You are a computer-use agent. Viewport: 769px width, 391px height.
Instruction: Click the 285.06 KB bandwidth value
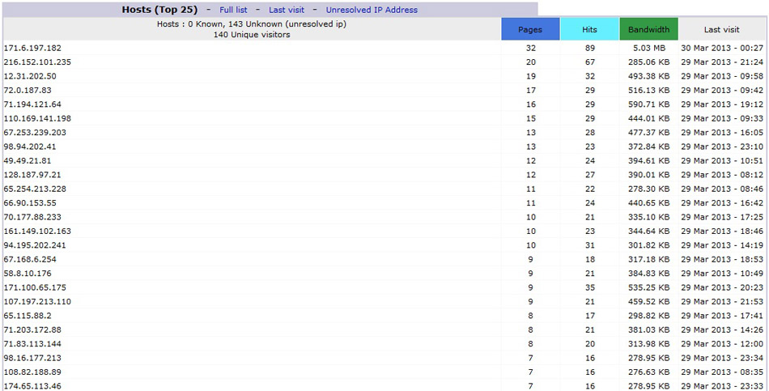pyautogui.click(x=649, y=62)
